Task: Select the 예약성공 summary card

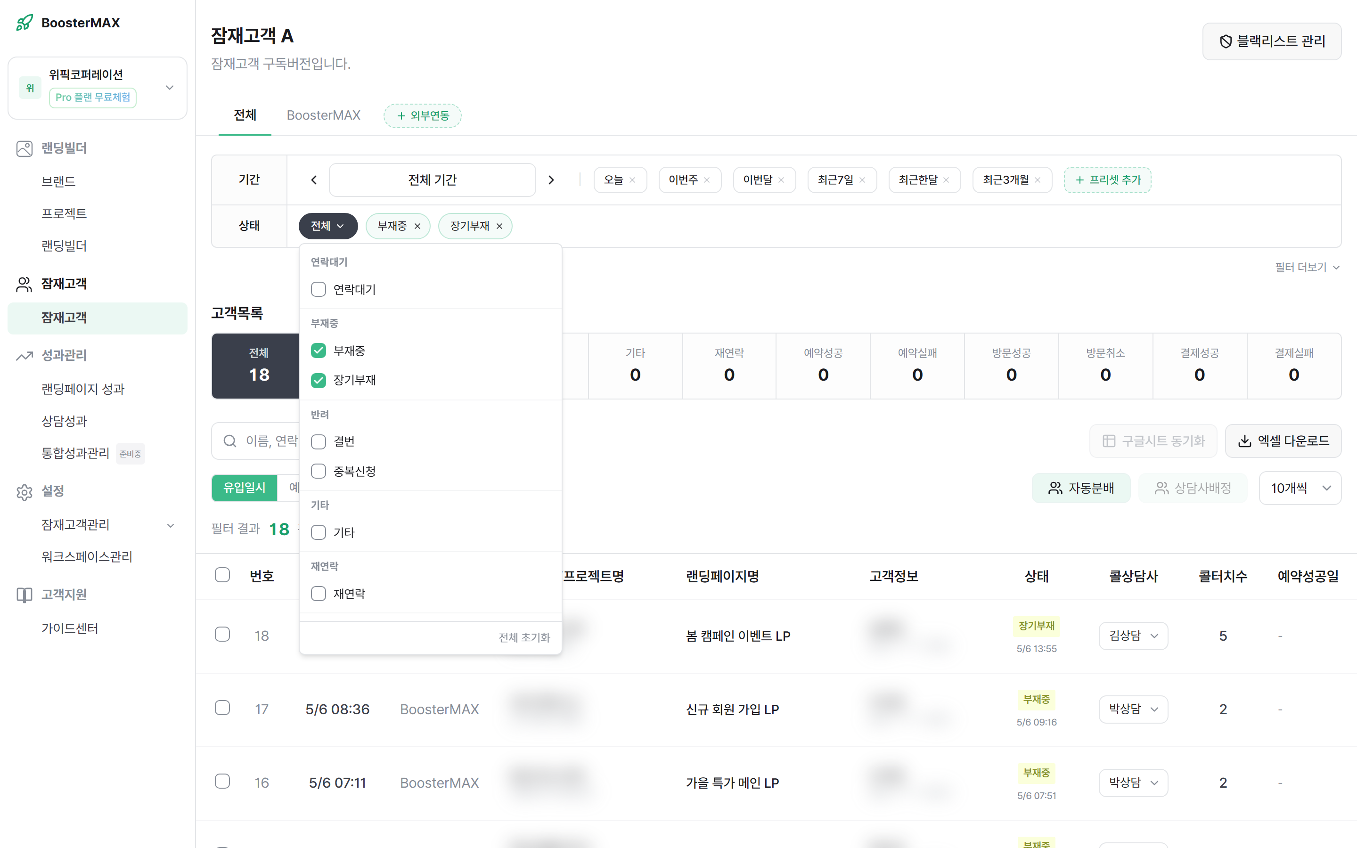Action: pyautogui.click(x=823, y=366)
